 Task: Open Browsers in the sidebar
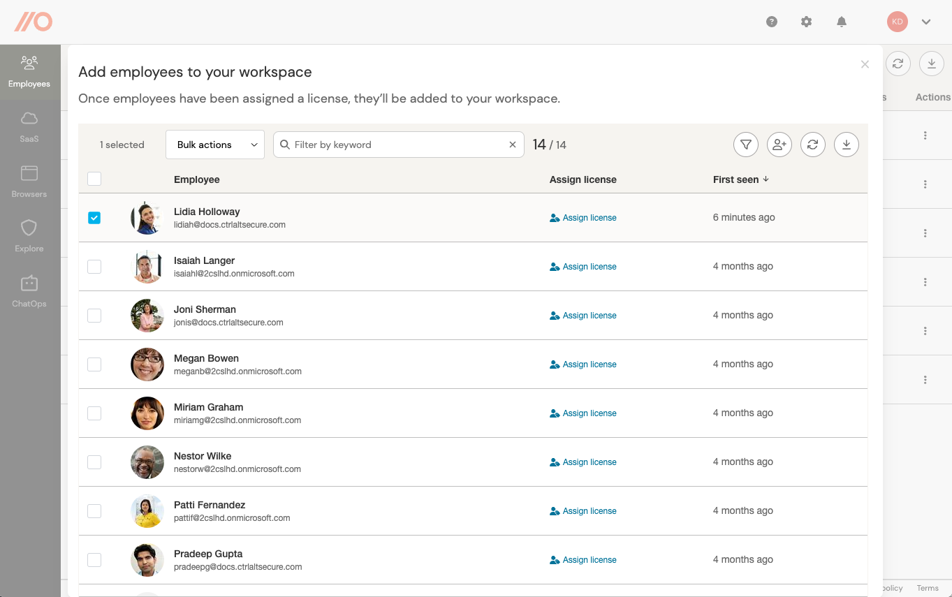[29, 181]
